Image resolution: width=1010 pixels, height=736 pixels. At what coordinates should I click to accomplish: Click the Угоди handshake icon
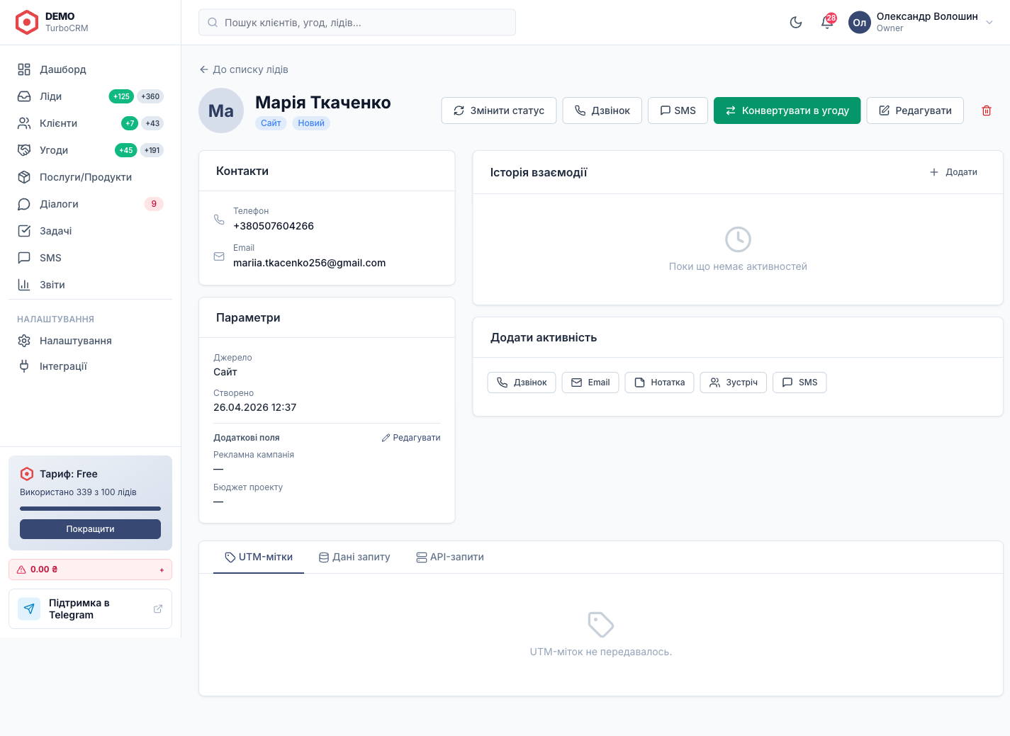[24, 150]
